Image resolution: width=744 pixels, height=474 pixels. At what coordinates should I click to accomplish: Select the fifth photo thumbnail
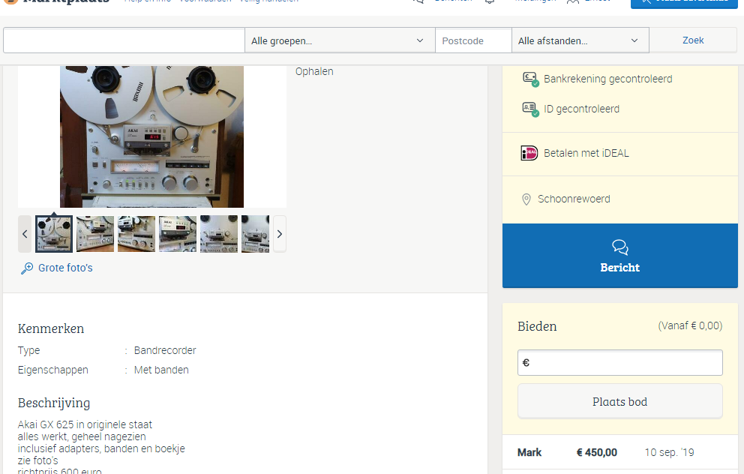[x=219, y=234]
